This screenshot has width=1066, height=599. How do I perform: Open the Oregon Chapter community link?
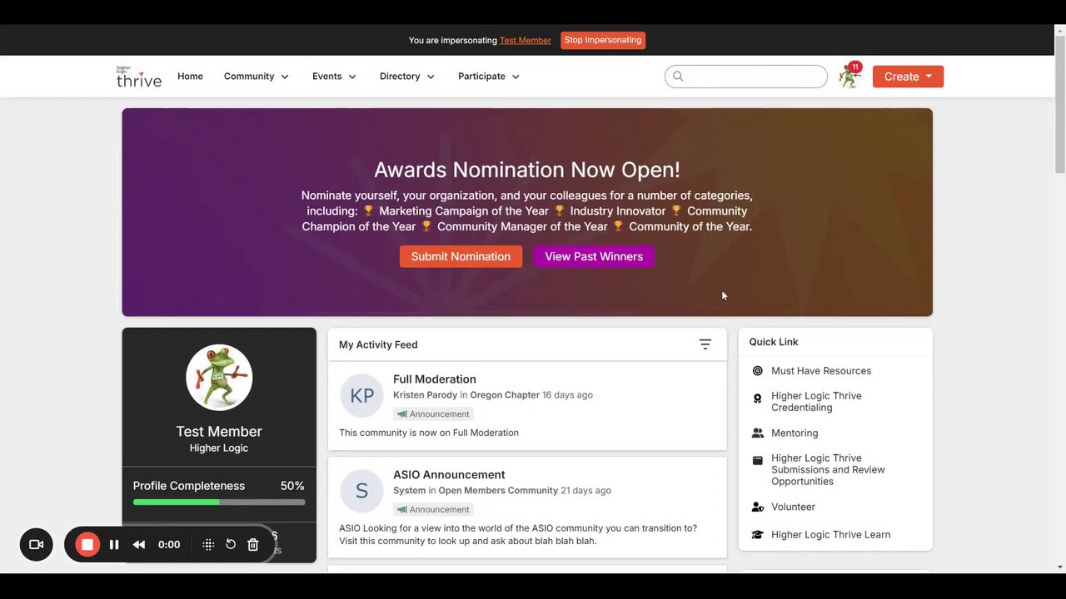505,395
